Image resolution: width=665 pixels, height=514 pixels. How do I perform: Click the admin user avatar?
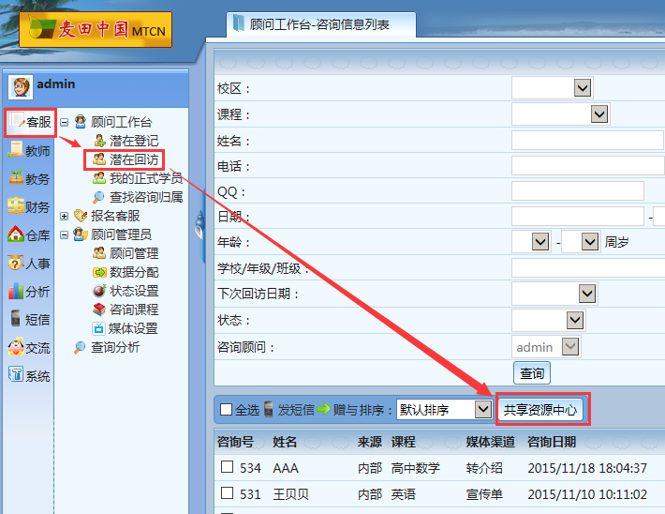21,87
